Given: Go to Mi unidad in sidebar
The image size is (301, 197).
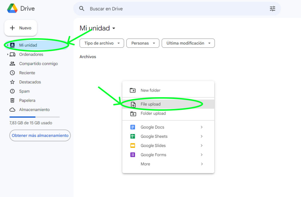Looking at the screenshot, I should tap(36, 45).
